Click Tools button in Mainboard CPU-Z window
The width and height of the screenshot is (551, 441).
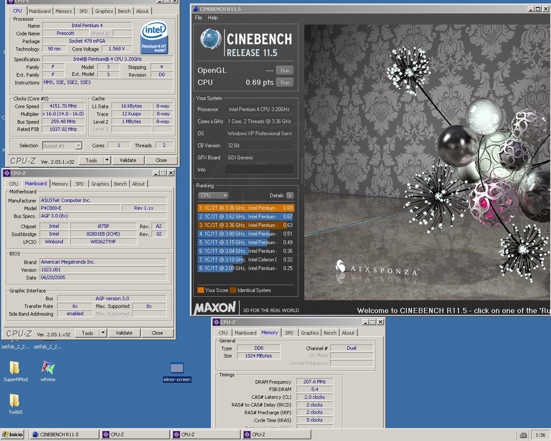[x=87, y=333]
